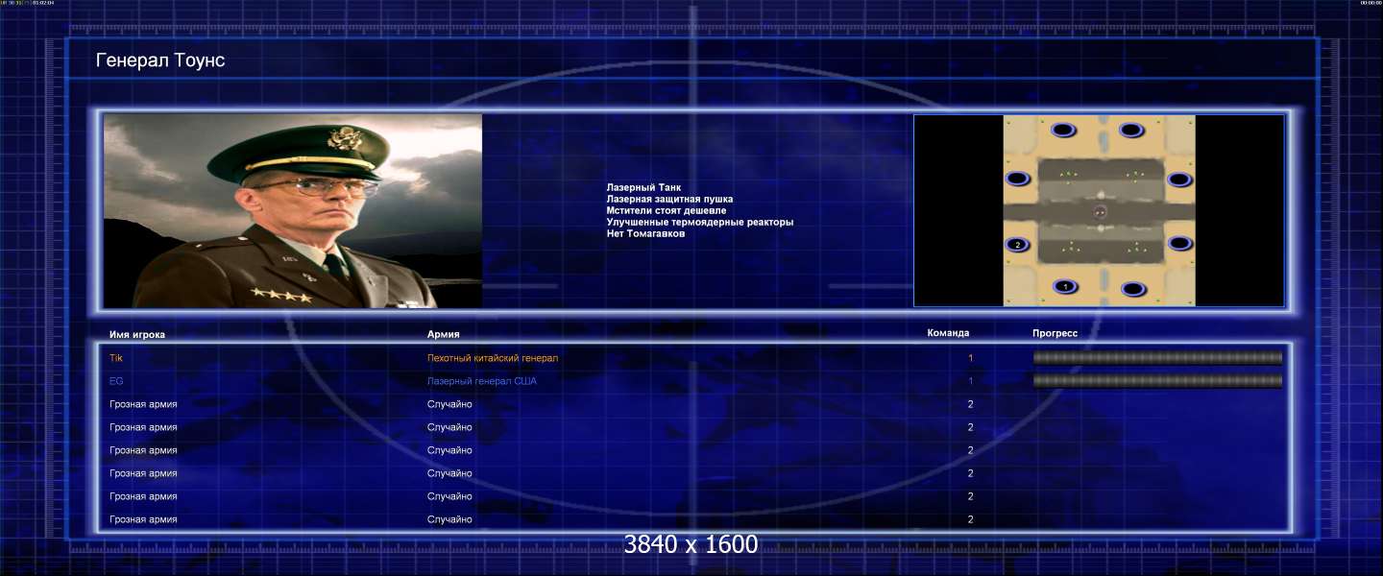Click the 'Пехотный китайский генерал' army entry

[493, 358]
